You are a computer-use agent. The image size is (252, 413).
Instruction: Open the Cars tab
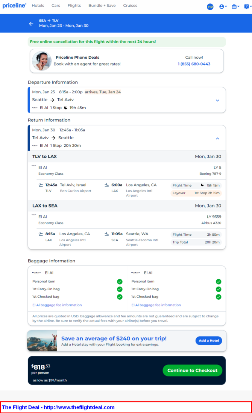click(56, 6)
